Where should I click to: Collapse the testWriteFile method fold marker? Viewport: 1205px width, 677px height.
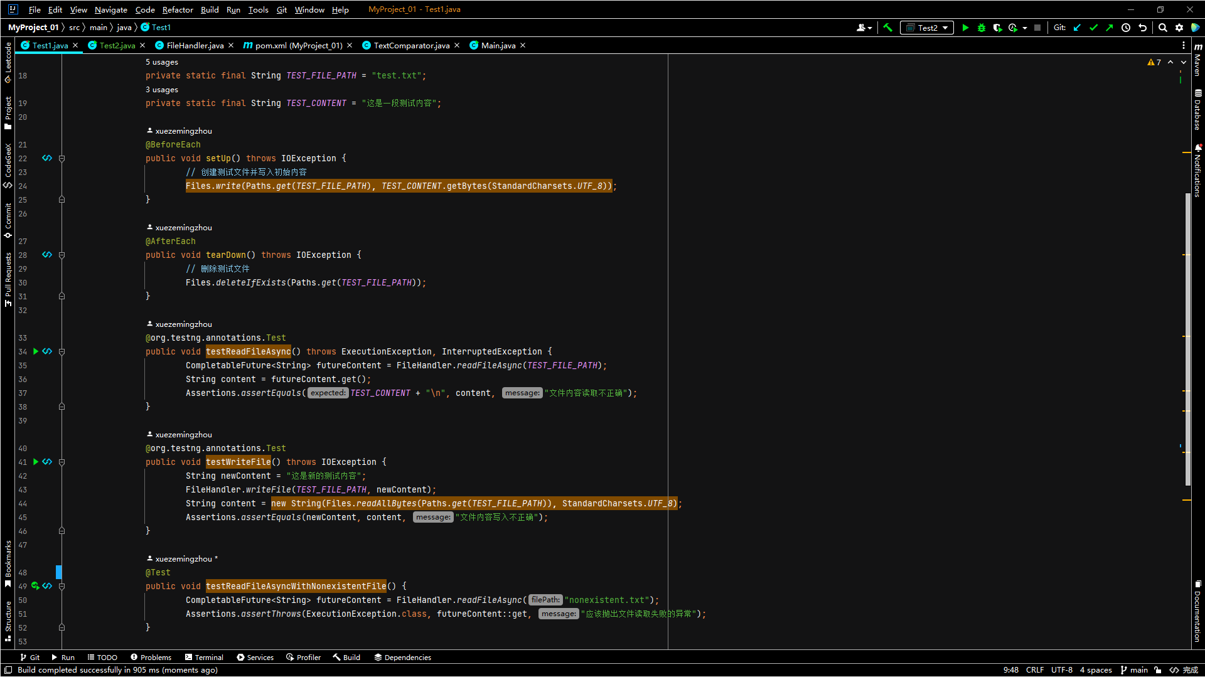62,462
